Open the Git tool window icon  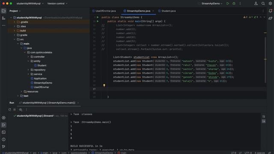click(x=3, y=146)
